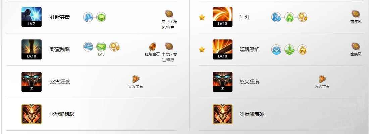Click the blue tripod icon of 噬魂怒焰

click(x=276, y=49)
